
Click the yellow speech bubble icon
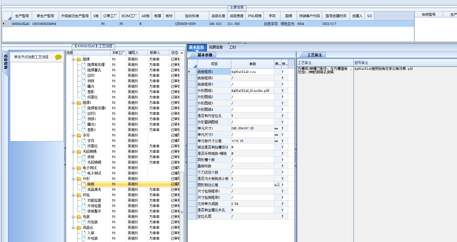pos(58,57)
